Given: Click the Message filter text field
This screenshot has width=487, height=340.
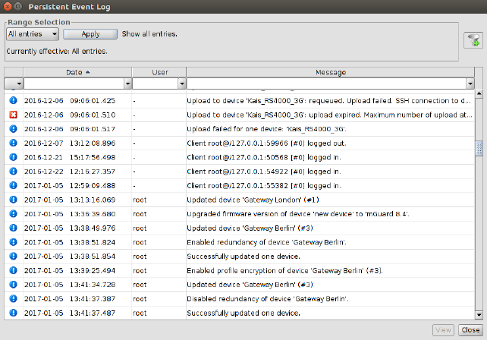Looking at the screenshot, I should tap(326, 83).
